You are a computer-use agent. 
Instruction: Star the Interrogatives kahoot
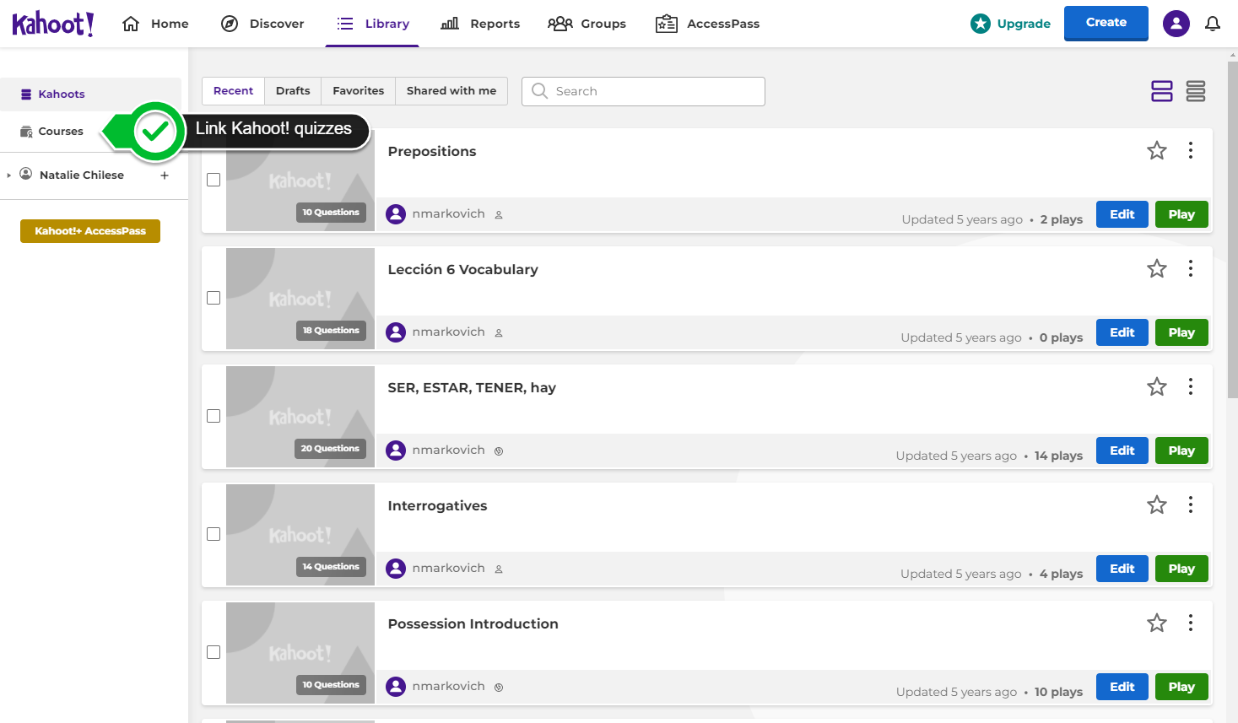tap(1156, 505)
